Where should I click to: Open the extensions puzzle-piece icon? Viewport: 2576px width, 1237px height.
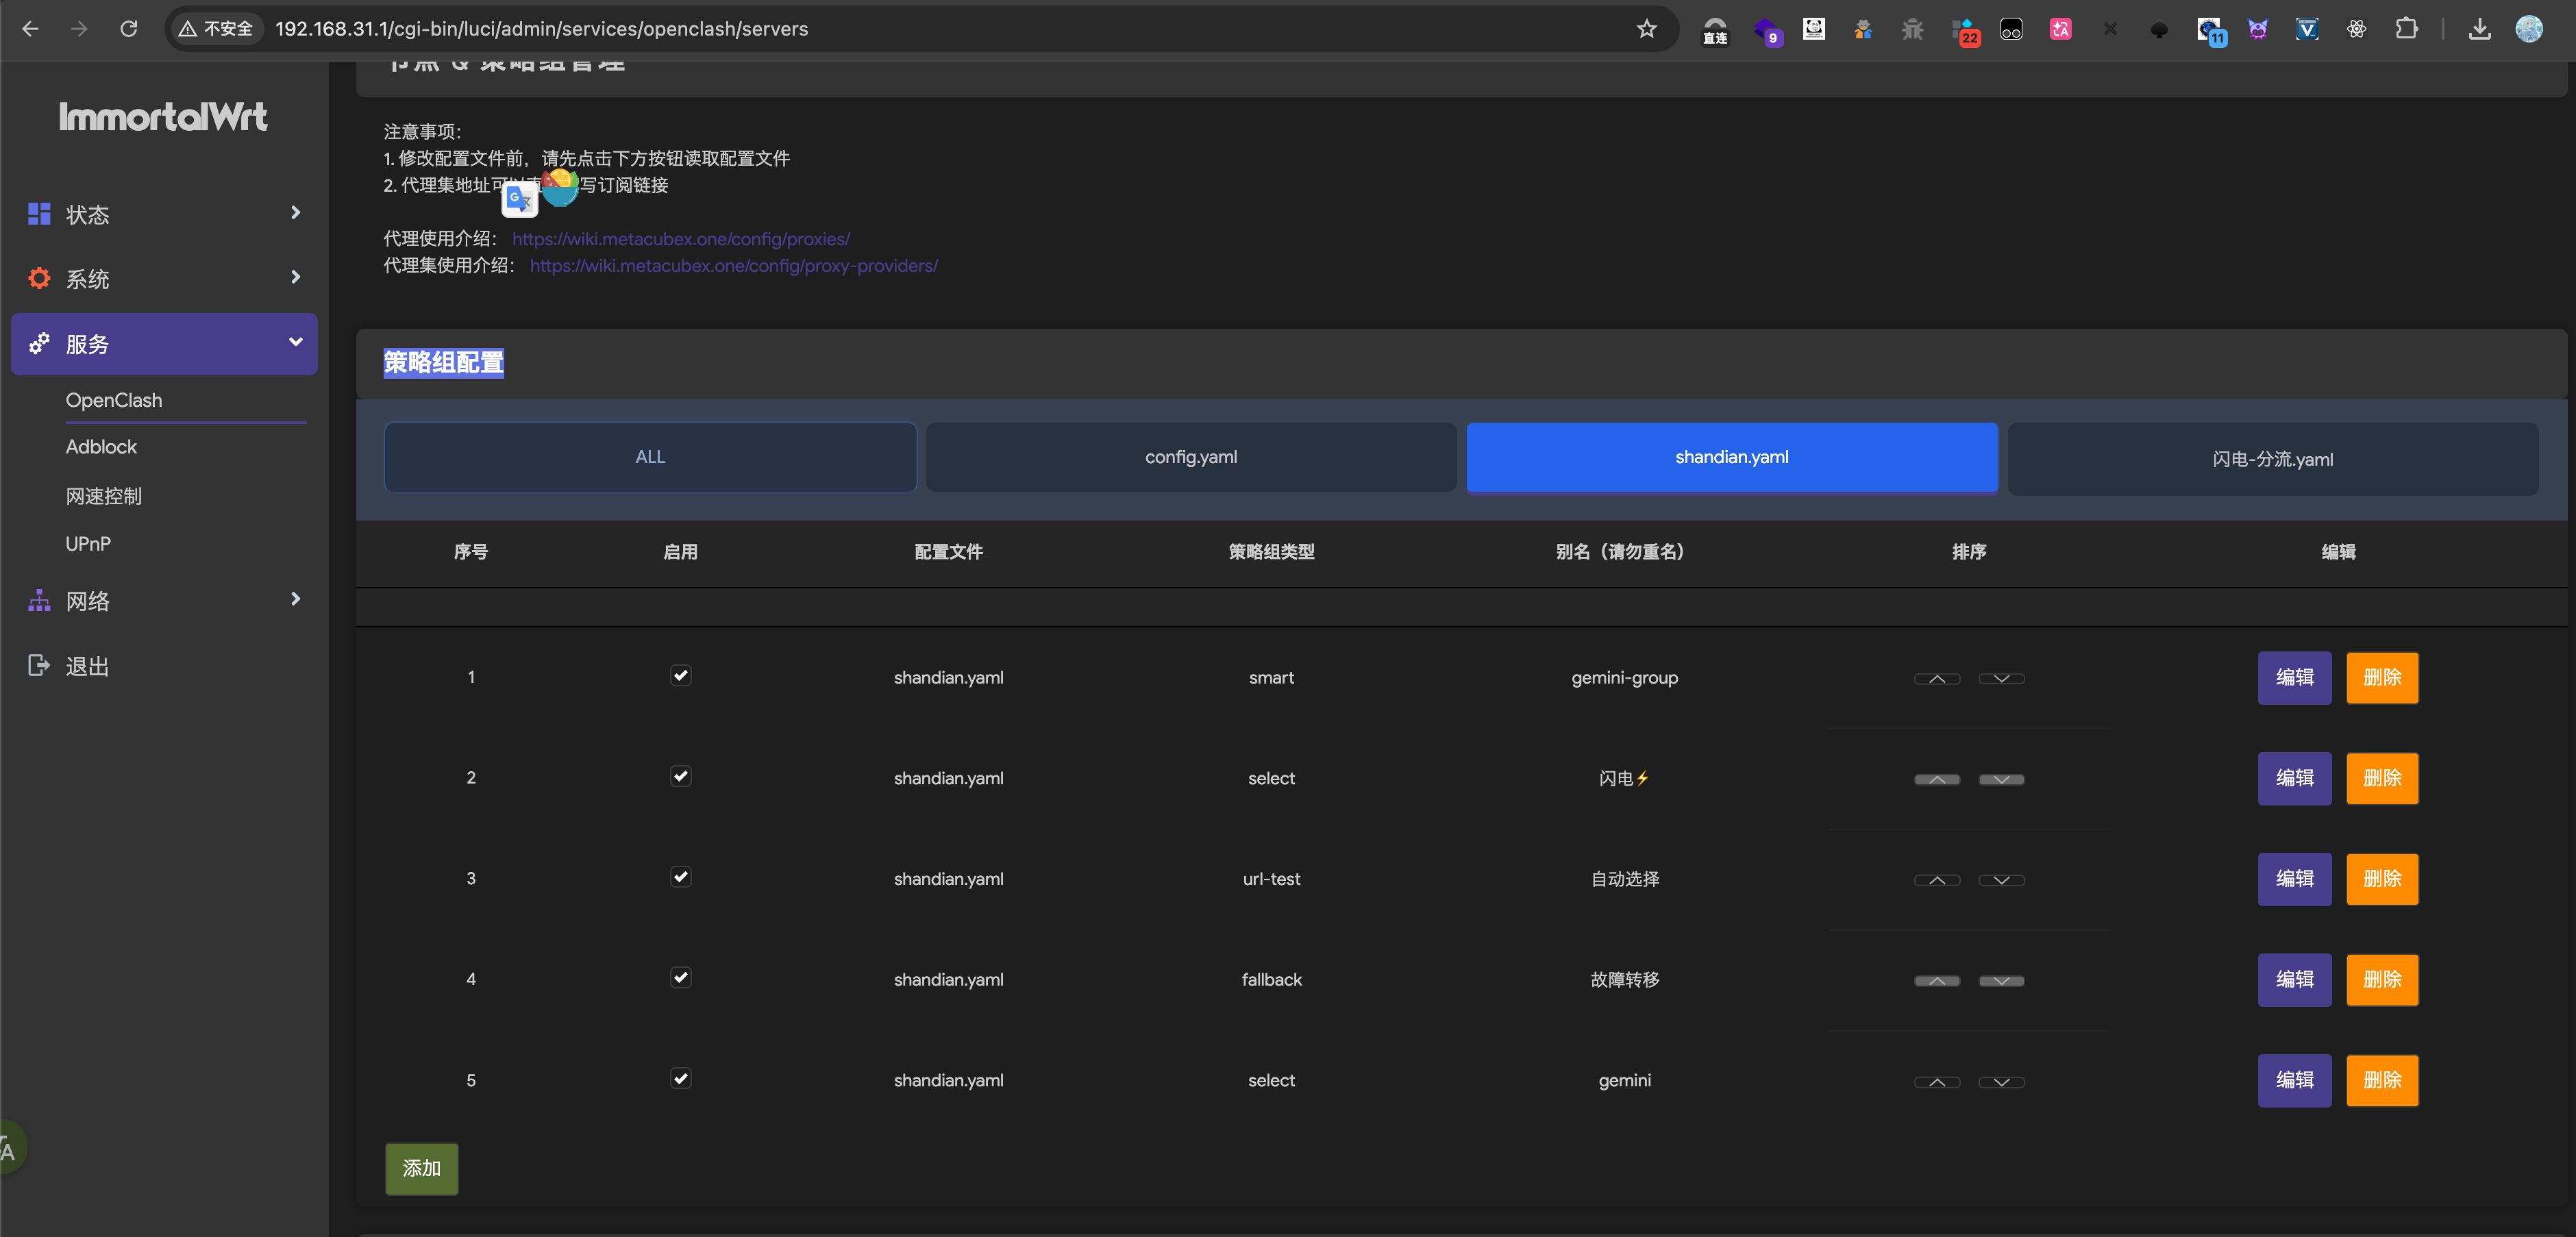point(2406,29)
